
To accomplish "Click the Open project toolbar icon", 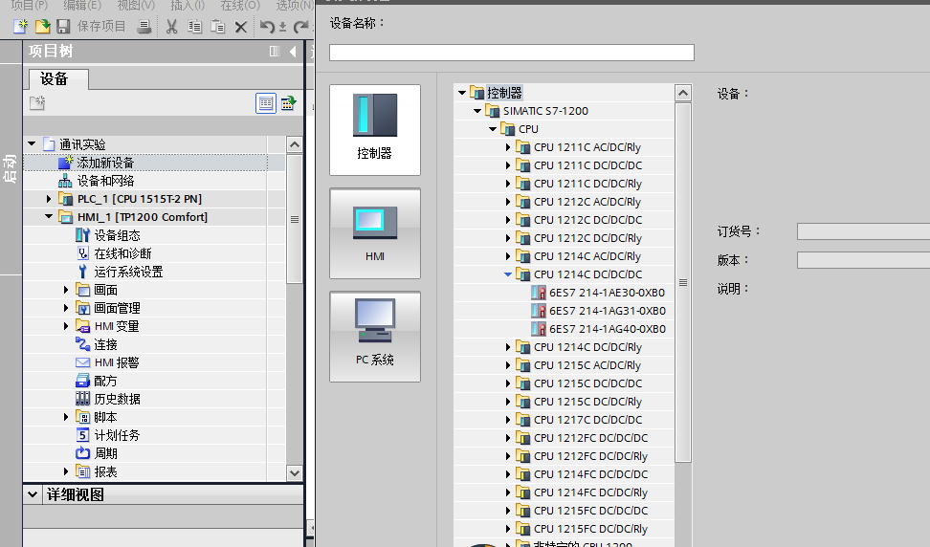I will [x=42, y=26].
